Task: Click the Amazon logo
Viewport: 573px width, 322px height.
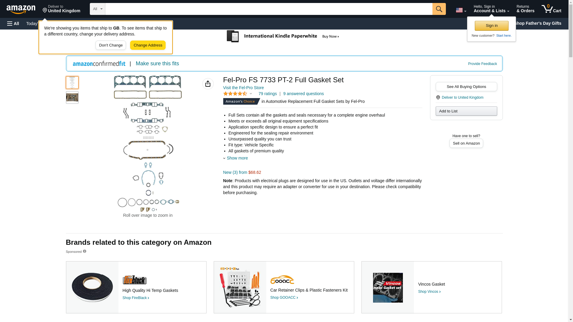Action: coord(21,9)
